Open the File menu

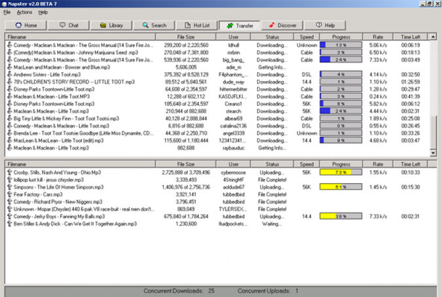click(7, 12)
